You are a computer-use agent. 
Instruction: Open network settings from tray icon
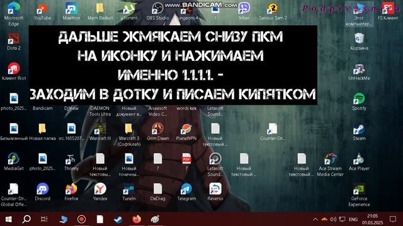[x=342, y=219]
